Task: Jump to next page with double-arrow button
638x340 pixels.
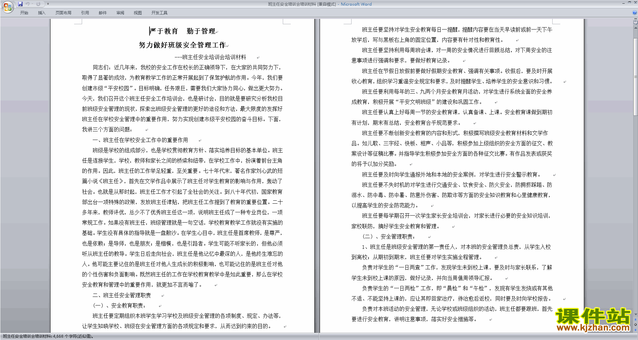Action: [636, 330]
